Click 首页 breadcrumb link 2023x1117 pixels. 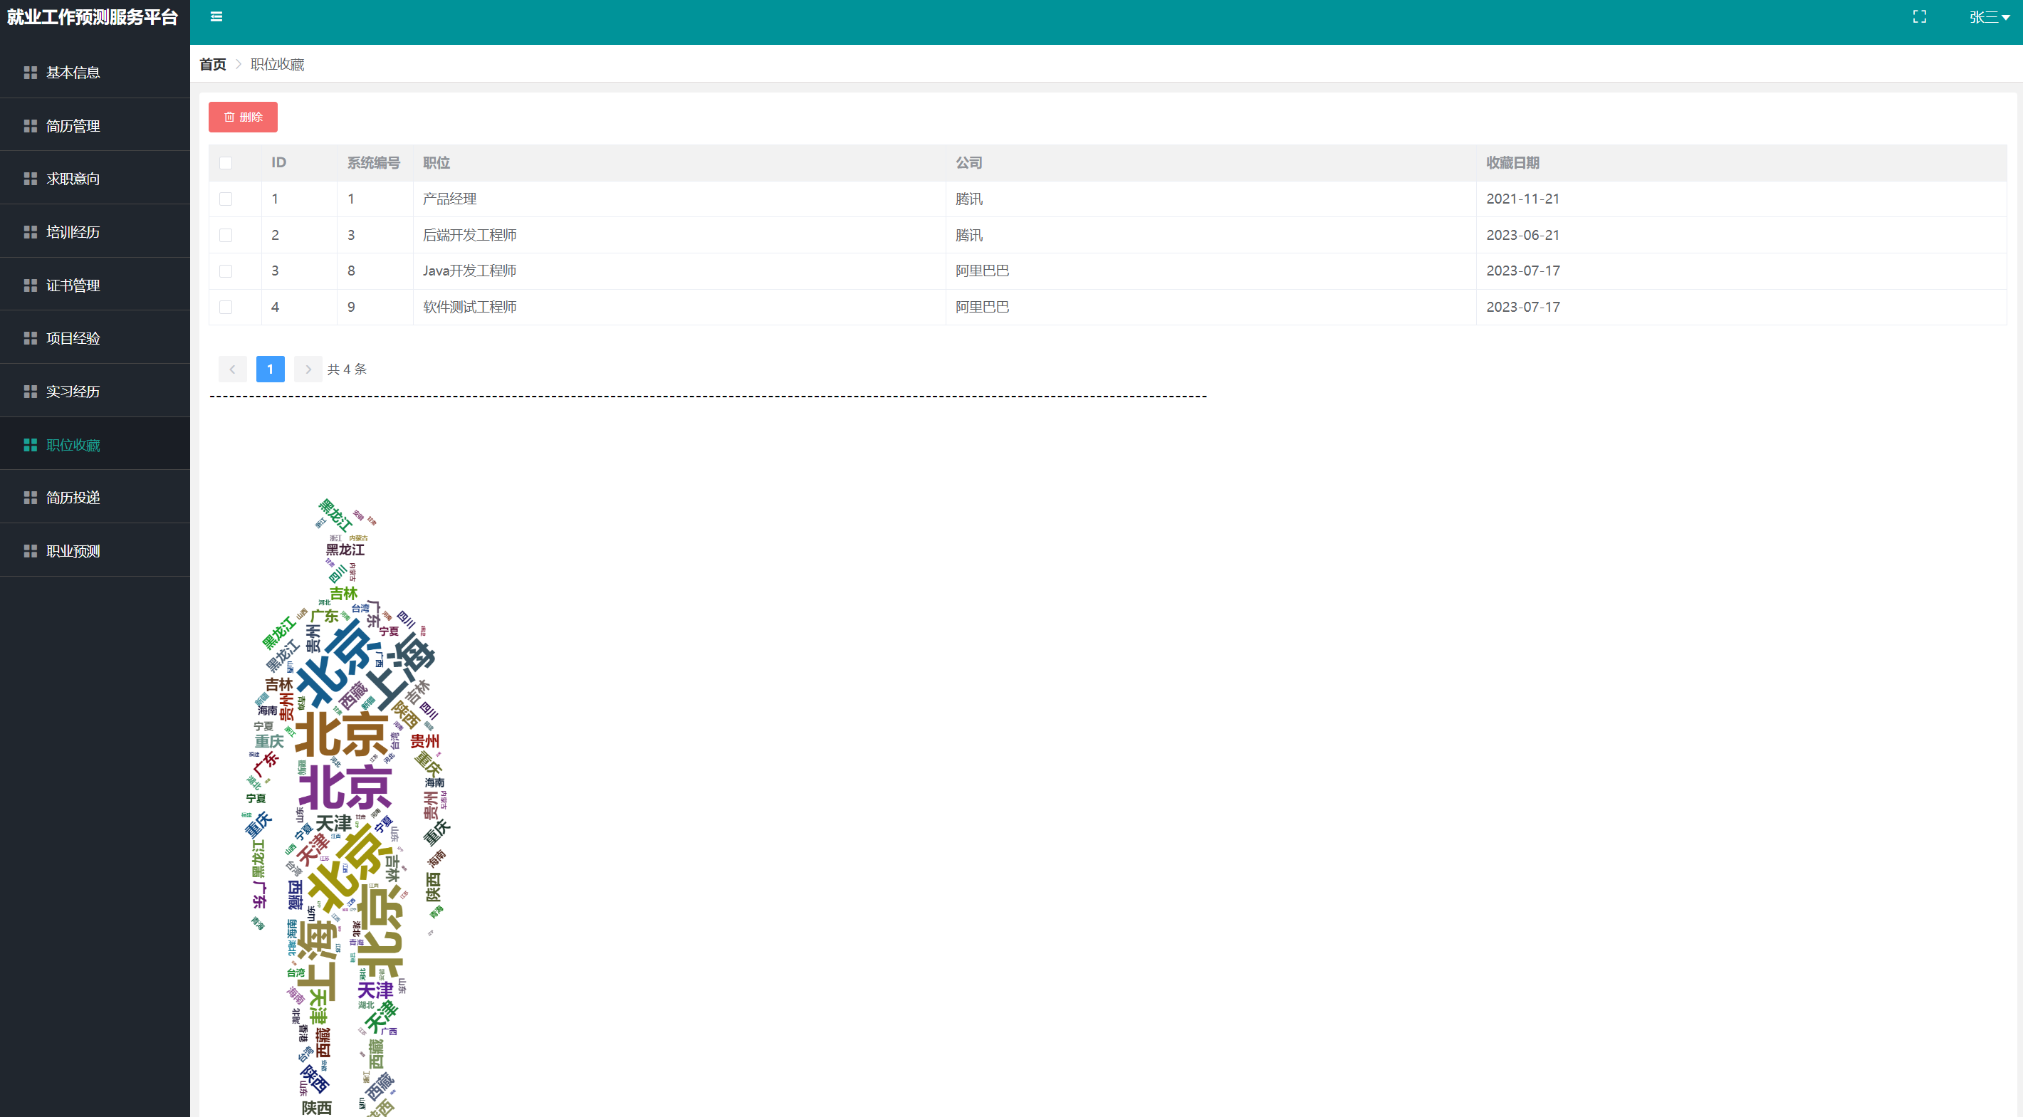click(x=212, y=64)
